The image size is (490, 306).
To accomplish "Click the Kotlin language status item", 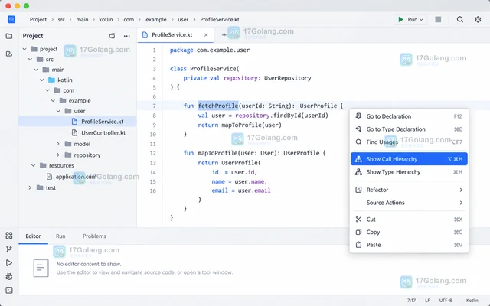I will (472, 301).
